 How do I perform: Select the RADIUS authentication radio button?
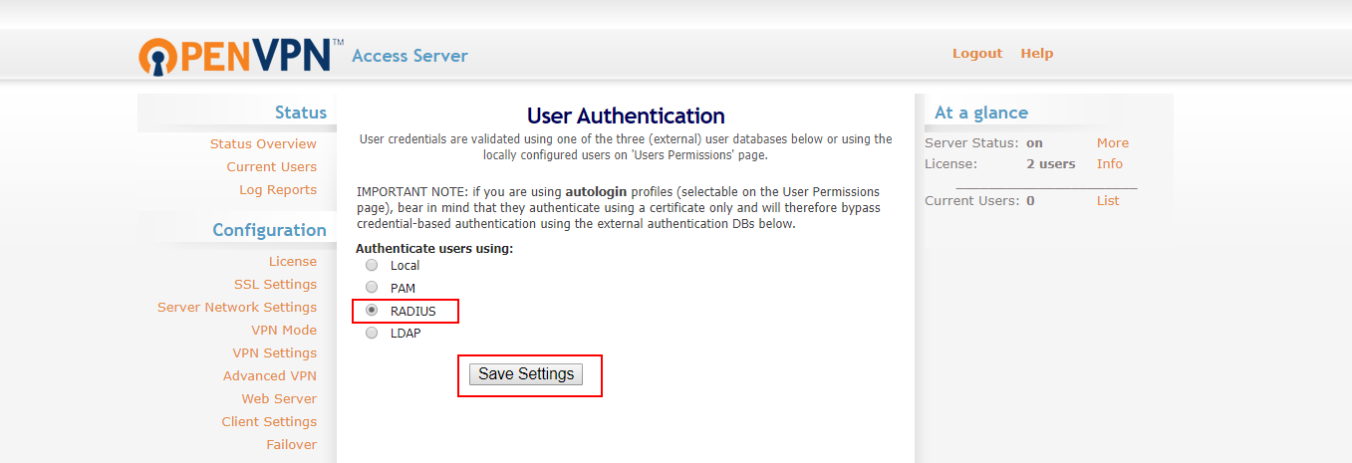point(372,311)
